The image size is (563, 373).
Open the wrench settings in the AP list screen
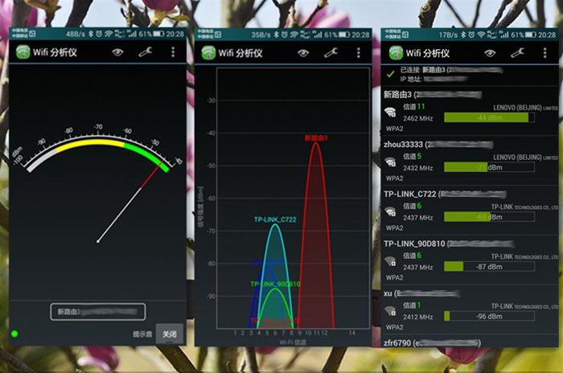coord(517,54)
